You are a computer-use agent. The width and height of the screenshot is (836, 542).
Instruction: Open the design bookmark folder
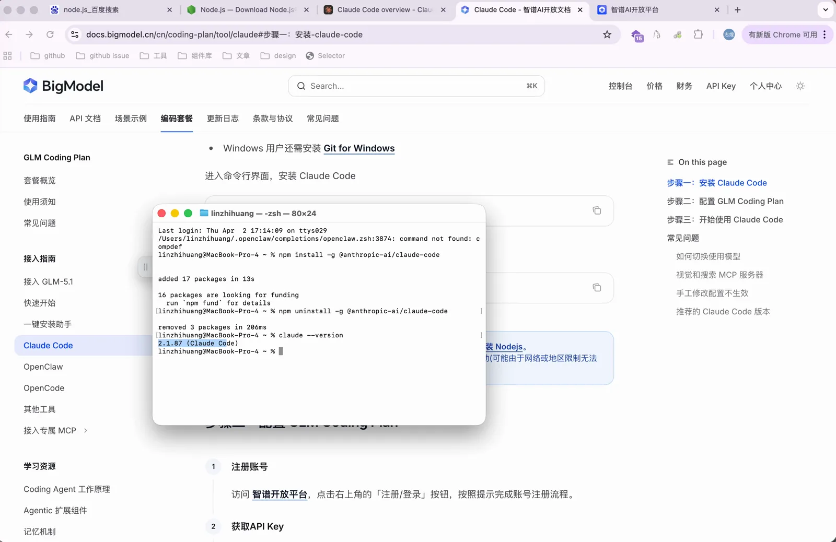[278, 56]
